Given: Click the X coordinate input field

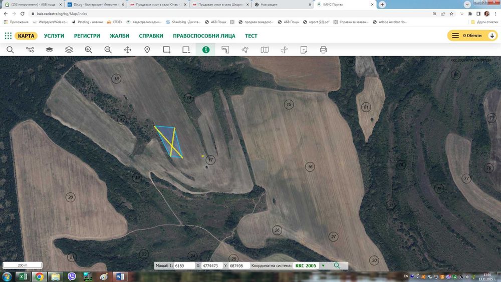Looking at the screenshot, I should 212,265.
